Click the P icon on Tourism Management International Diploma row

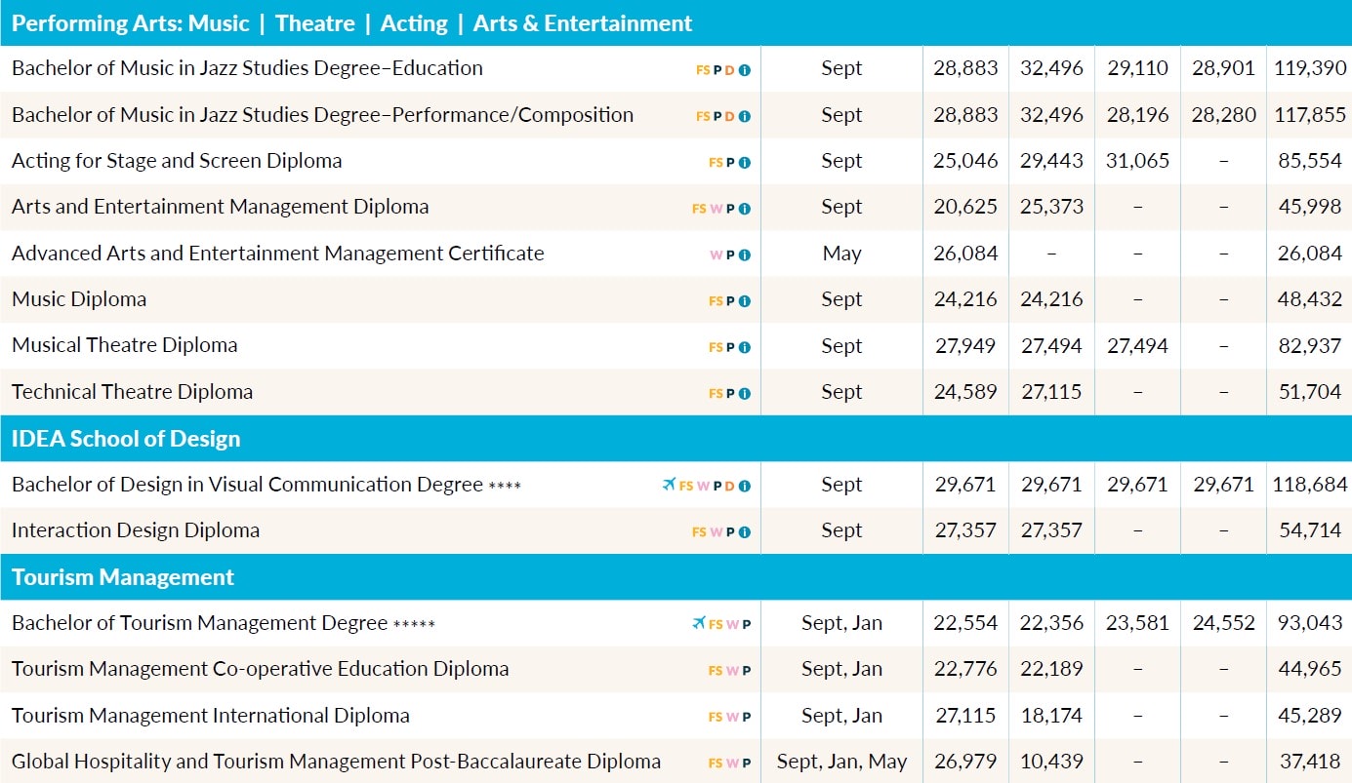coord(747,717)
